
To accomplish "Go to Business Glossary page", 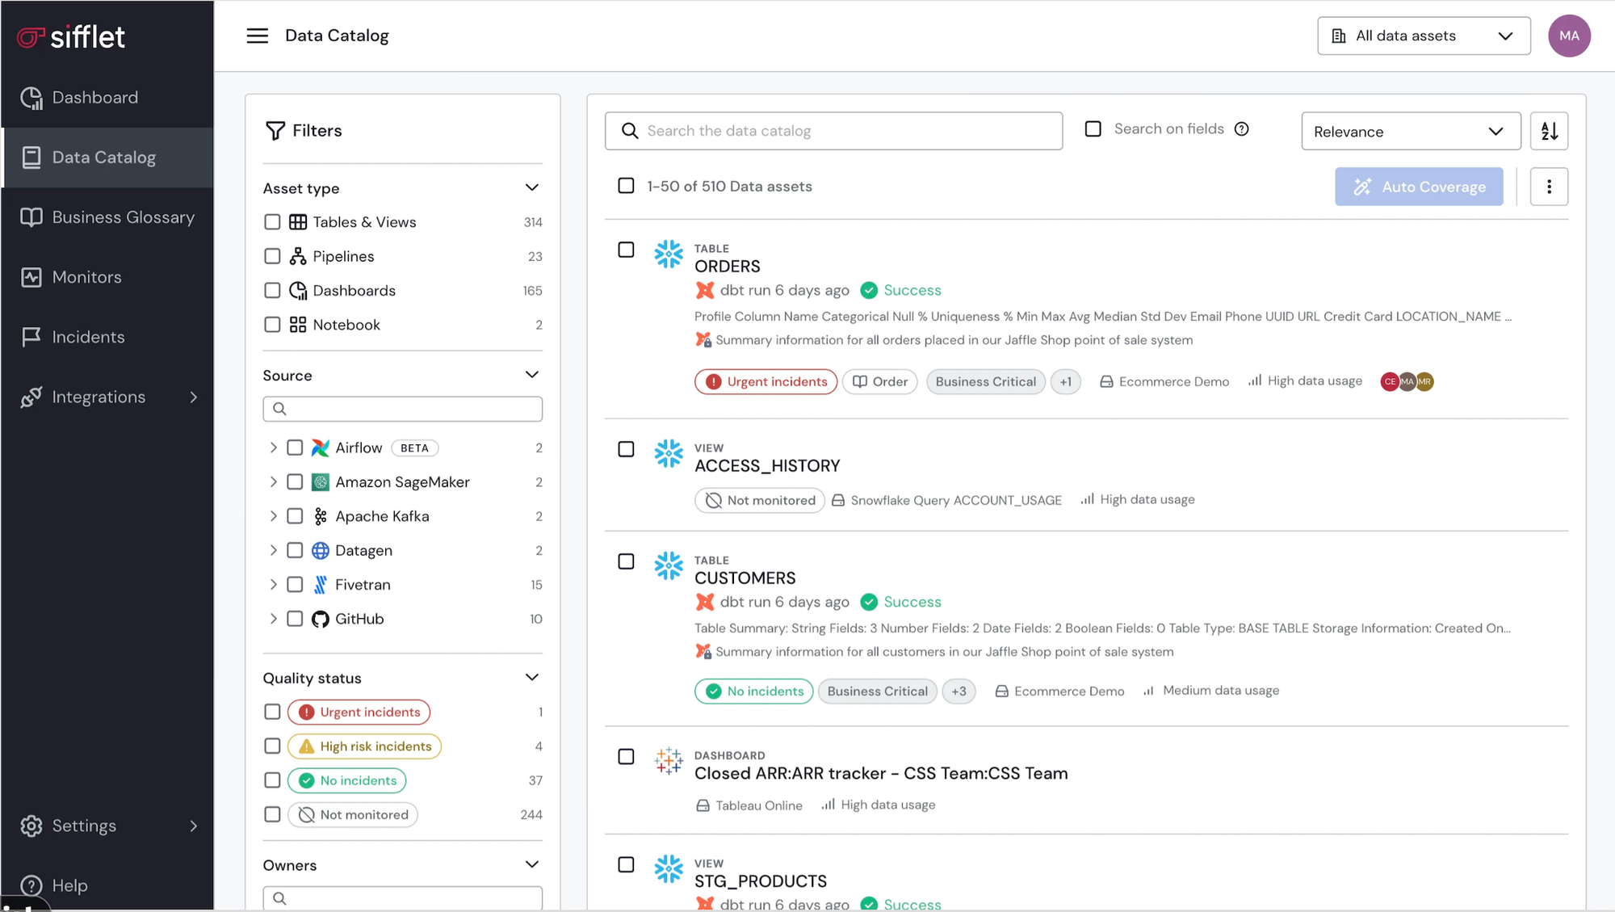I will click(x=123, y=217).
